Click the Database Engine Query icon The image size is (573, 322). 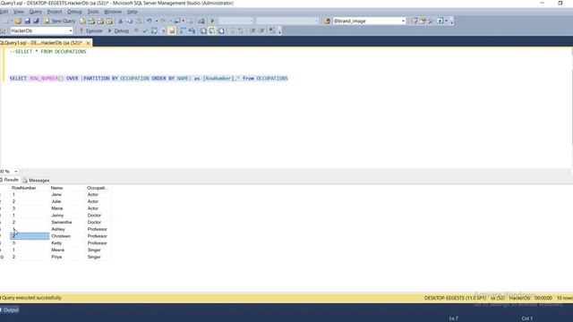point(83,21)
